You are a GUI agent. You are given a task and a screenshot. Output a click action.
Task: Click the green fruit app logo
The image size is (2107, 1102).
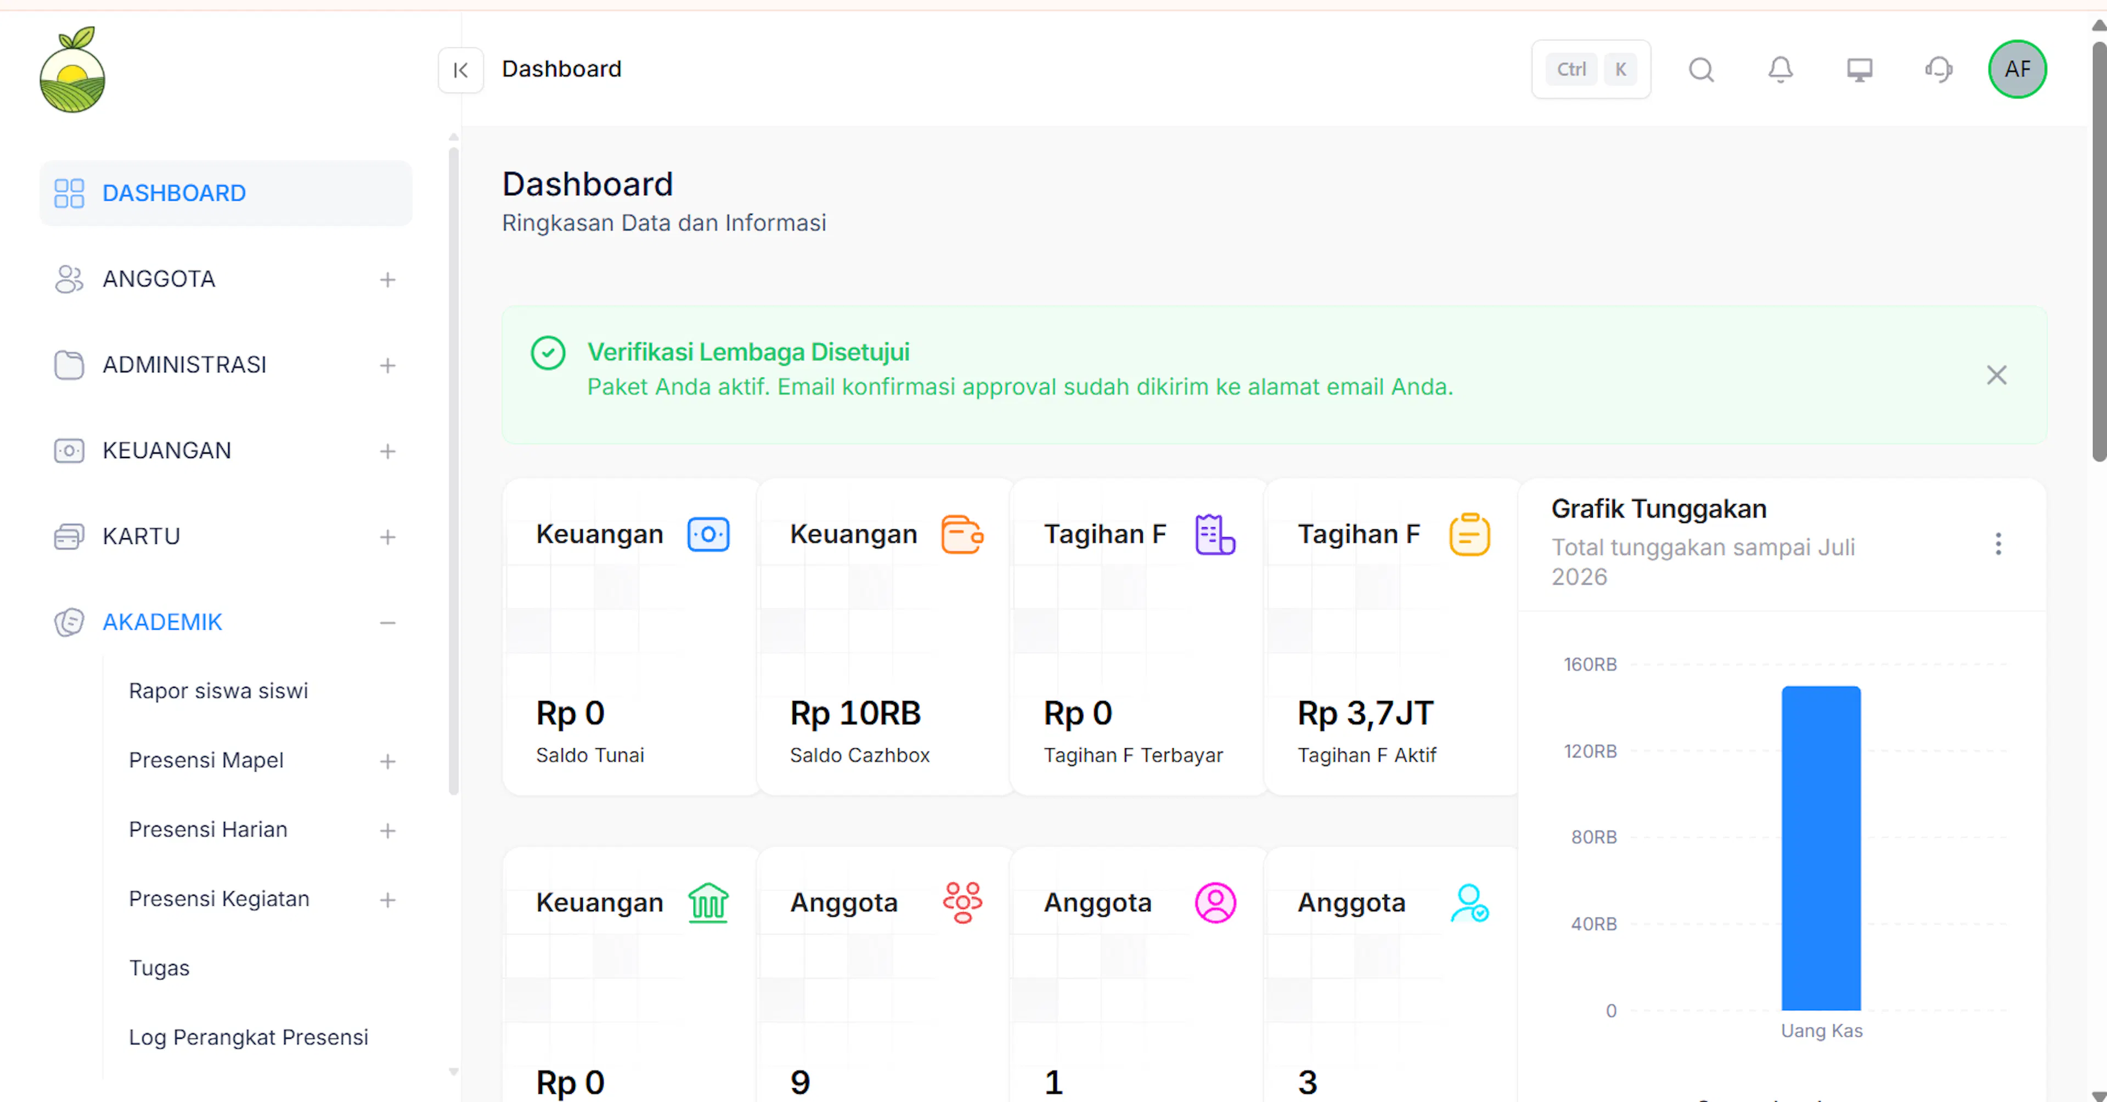click(72, 70)
